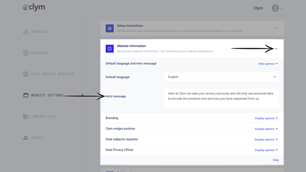
Task: Open the Default language dropdown
Action: pos(221,77)
